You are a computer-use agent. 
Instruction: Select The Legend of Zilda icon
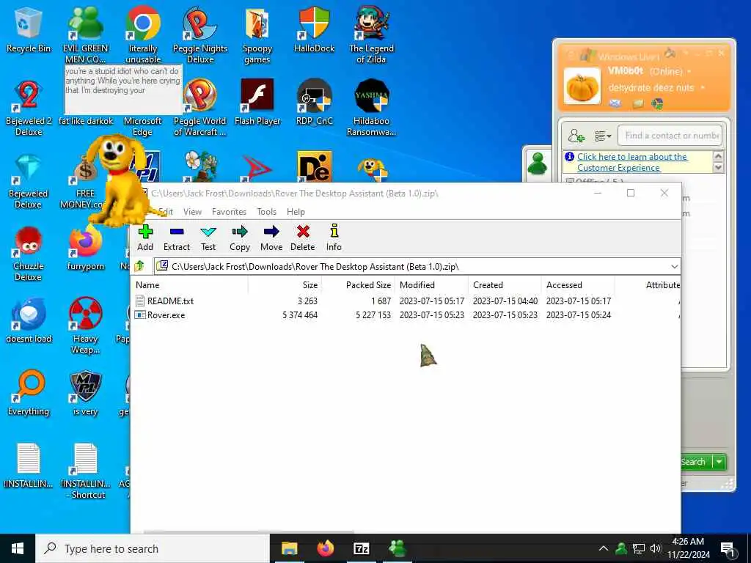(x=371, y=34)
